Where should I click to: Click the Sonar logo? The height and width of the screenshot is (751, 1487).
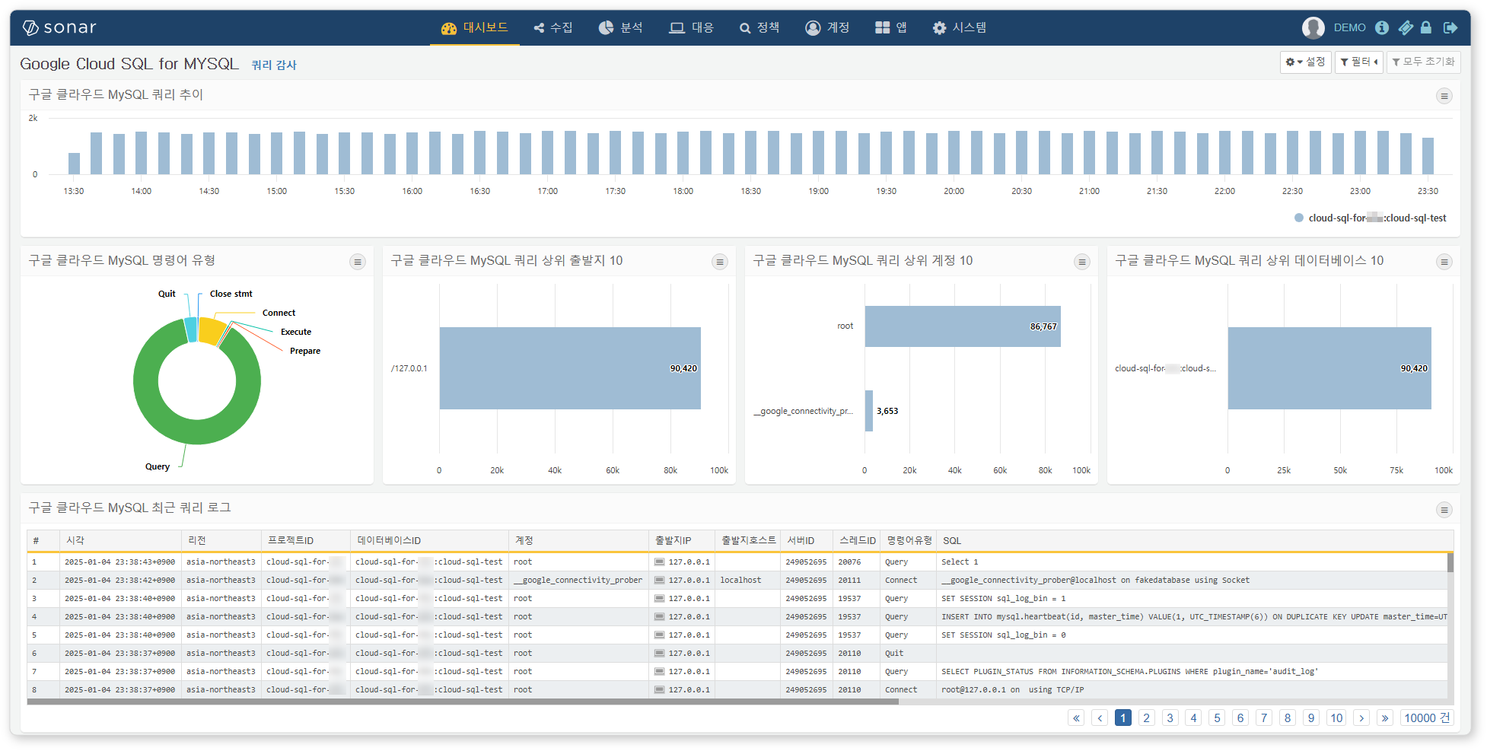(59, 28)
